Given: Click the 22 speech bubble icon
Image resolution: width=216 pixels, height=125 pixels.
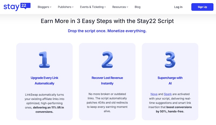Looking at the screenshot, I should tap(25, 6).
